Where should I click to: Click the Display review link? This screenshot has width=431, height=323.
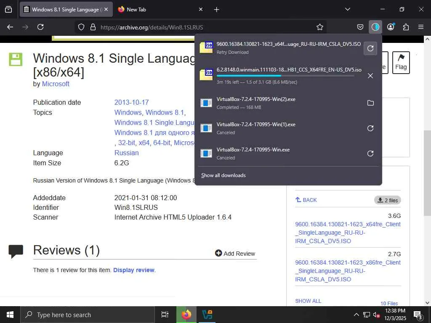(x=133, y=270)
